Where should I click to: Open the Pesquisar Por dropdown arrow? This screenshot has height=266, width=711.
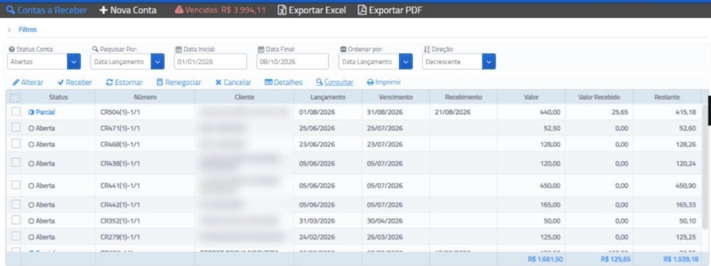[158, 61]
